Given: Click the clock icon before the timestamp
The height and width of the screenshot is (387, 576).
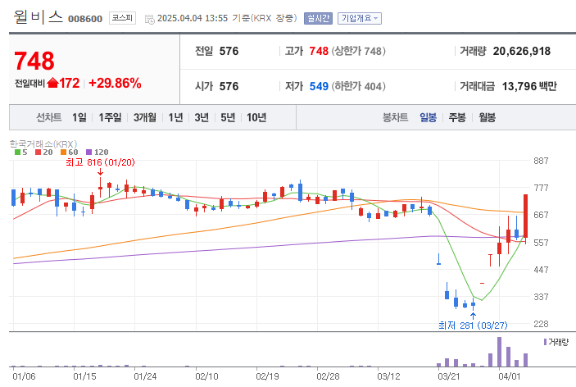Looking at the screenshot, I should tap(150, 19).
